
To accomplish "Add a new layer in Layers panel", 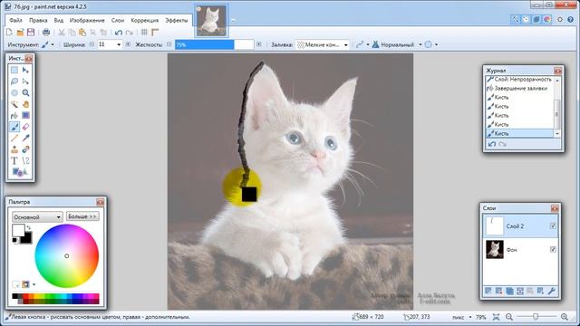I will coord(488,292).
